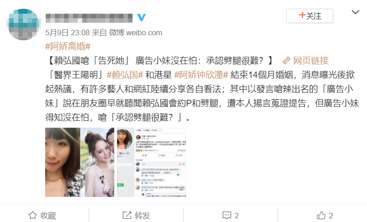The height and width of the screenshot is (222, 367).
Task: View the first photo thumbnail of two women
Action: [x=80, y=162]
